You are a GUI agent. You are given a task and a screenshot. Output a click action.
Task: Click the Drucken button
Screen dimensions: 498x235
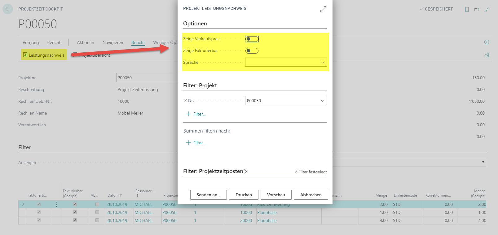pos(244,195)
